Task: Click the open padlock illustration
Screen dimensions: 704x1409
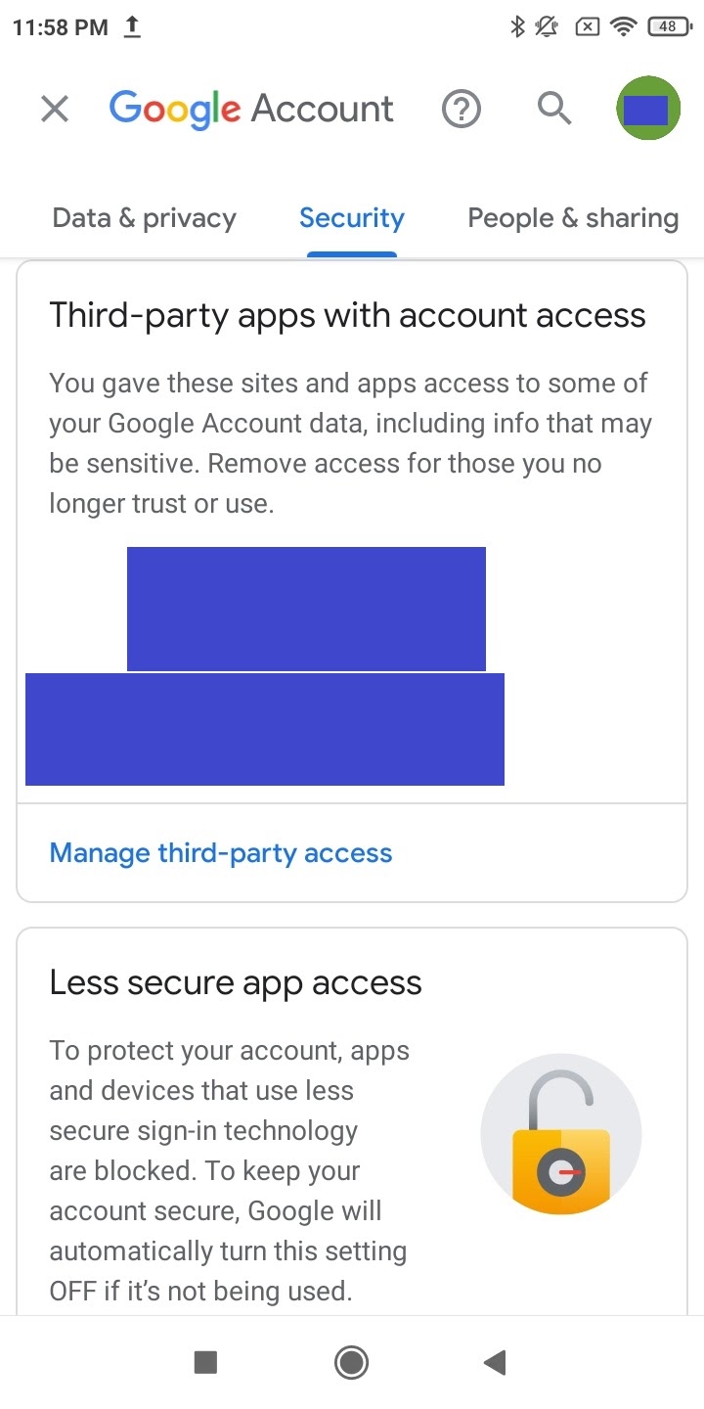Action: [x=561, y=1133]
